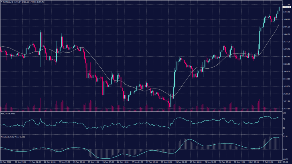Screen dimensions: 292x164
Task: Select the RSI 100 level marker
Action: 285,113
